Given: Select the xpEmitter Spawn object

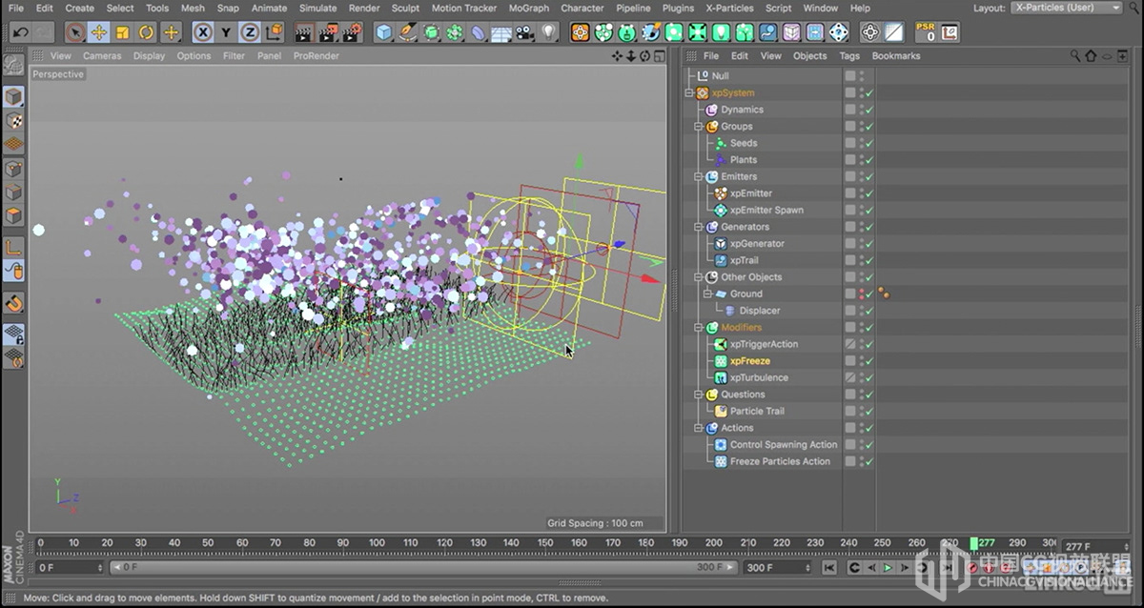Looking at the screenshot, I should click(x=766, y=211).
